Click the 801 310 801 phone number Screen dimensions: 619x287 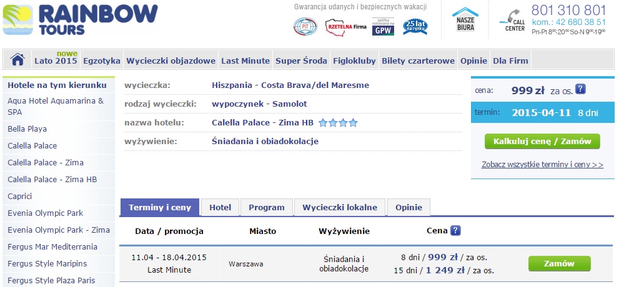(568, 10)
